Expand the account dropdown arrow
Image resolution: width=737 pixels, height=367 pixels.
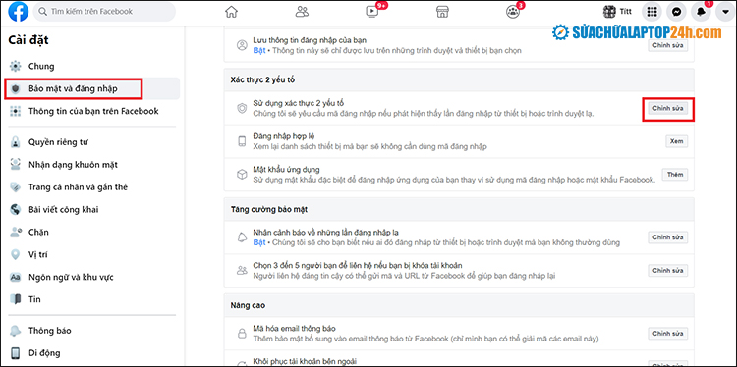(725, 12)
